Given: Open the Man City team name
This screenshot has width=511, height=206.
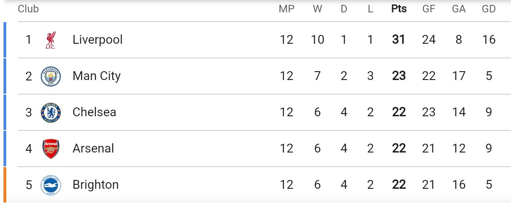Looking at the screenshot, I should click(96, 76).
